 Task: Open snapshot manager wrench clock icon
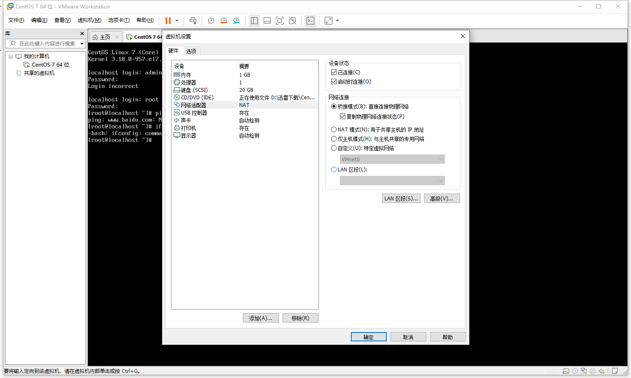(236, 21)
